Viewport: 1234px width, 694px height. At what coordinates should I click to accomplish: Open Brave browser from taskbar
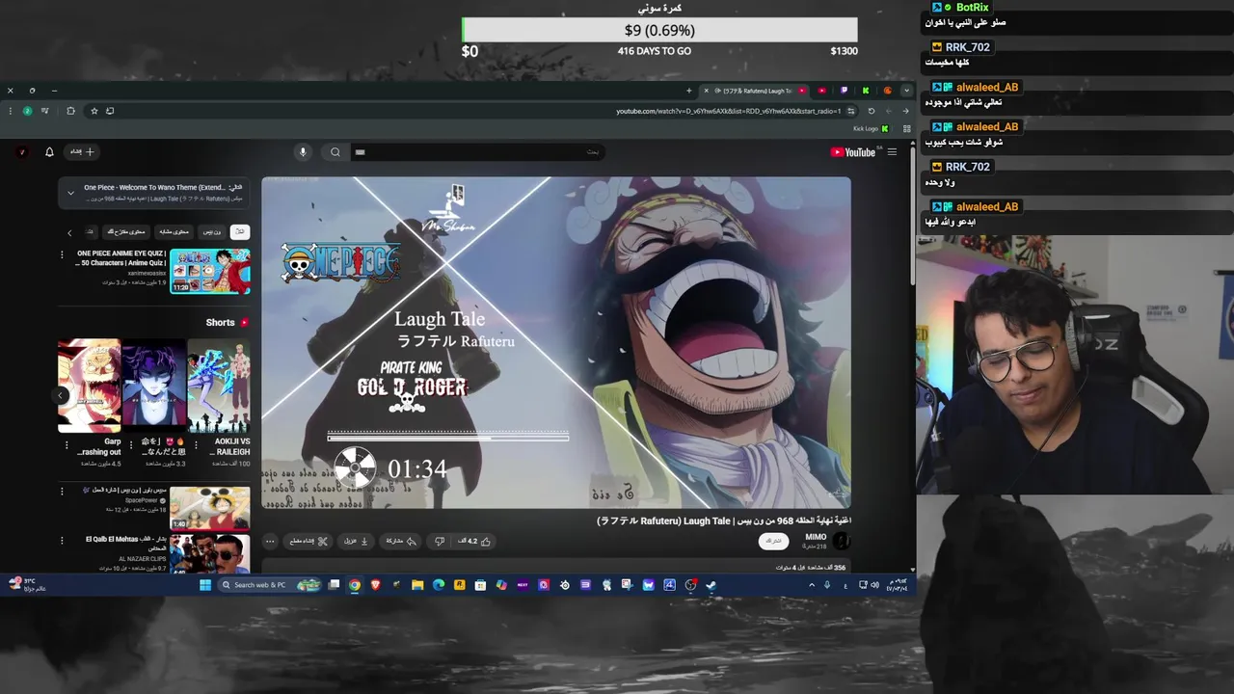click(x=376, y=585)
